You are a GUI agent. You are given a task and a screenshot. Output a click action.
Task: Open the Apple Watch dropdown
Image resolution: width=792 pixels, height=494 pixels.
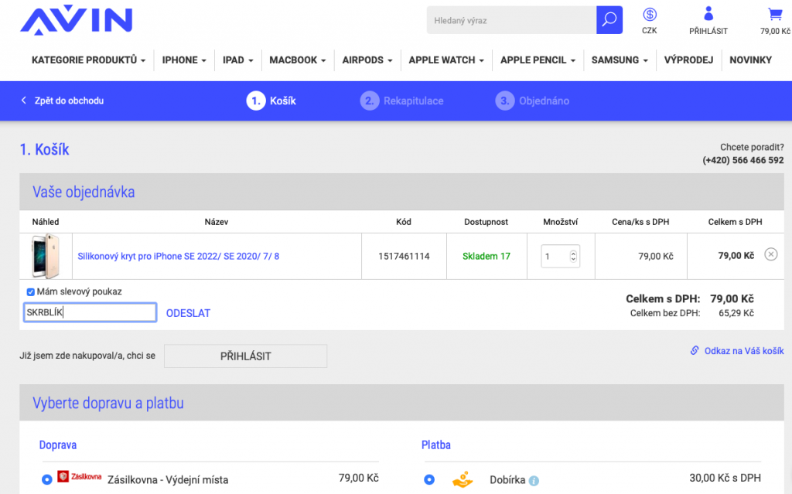[x=446, y=60]
